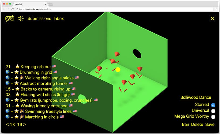Screen dimensions: 220x134
Task: Go to next page with right chevron
Action: click(x=24, y=124)
